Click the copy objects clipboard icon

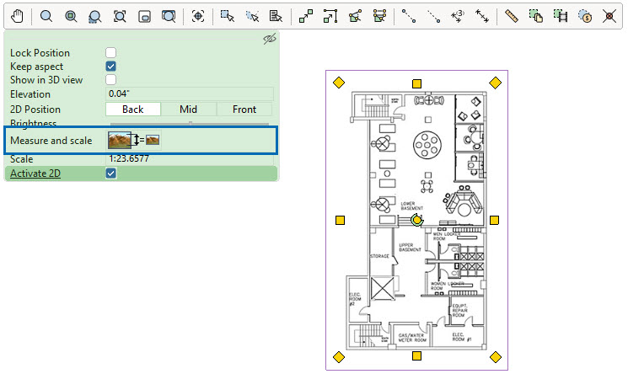[x=536, y=16]
